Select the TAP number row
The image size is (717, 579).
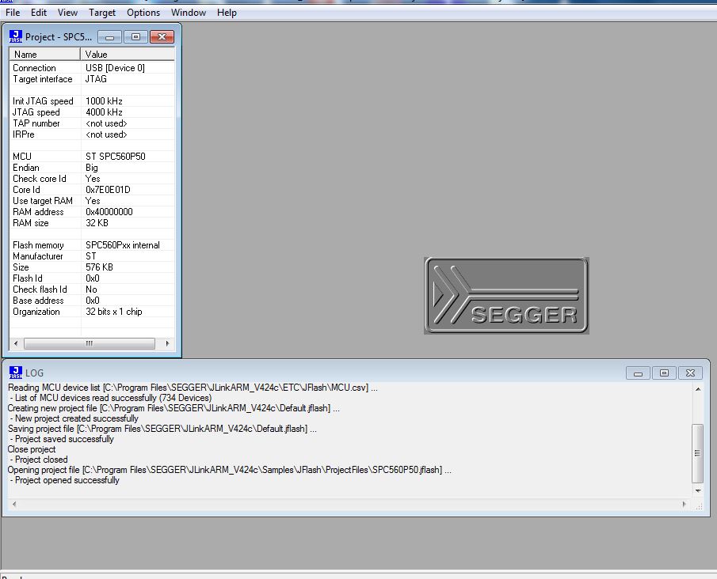coord(91,123)
